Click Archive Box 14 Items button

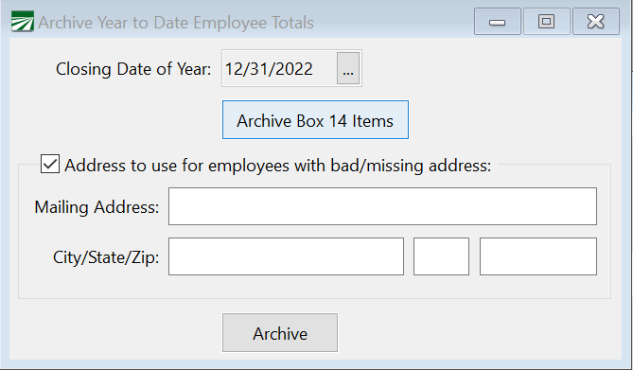[x=315, y=119]
